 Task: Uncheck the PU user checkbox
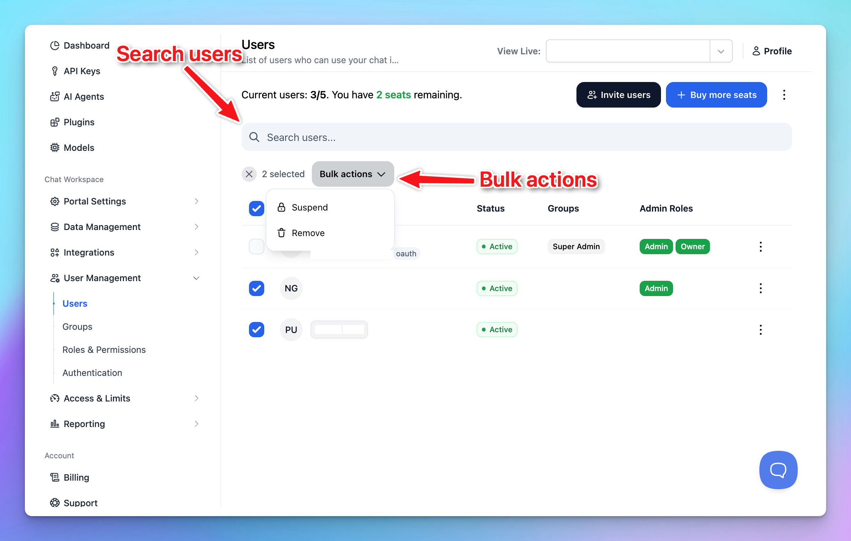(256, 329)
